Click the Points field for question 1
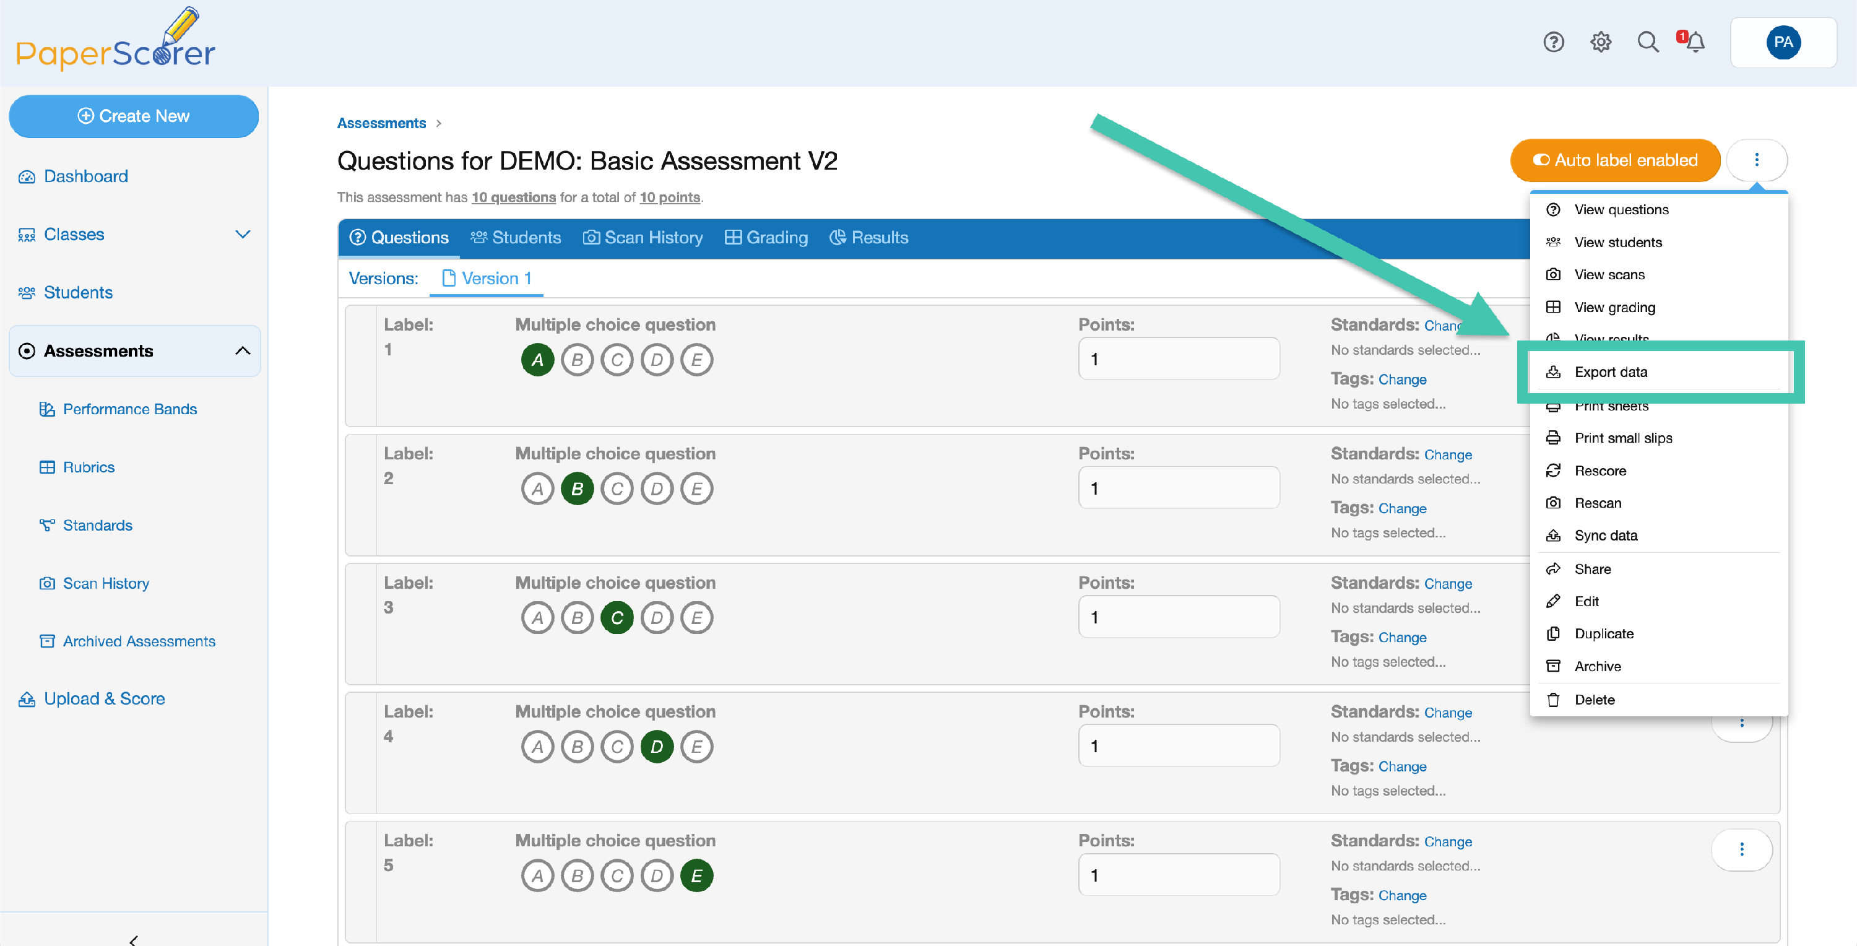 (1179, 359)
